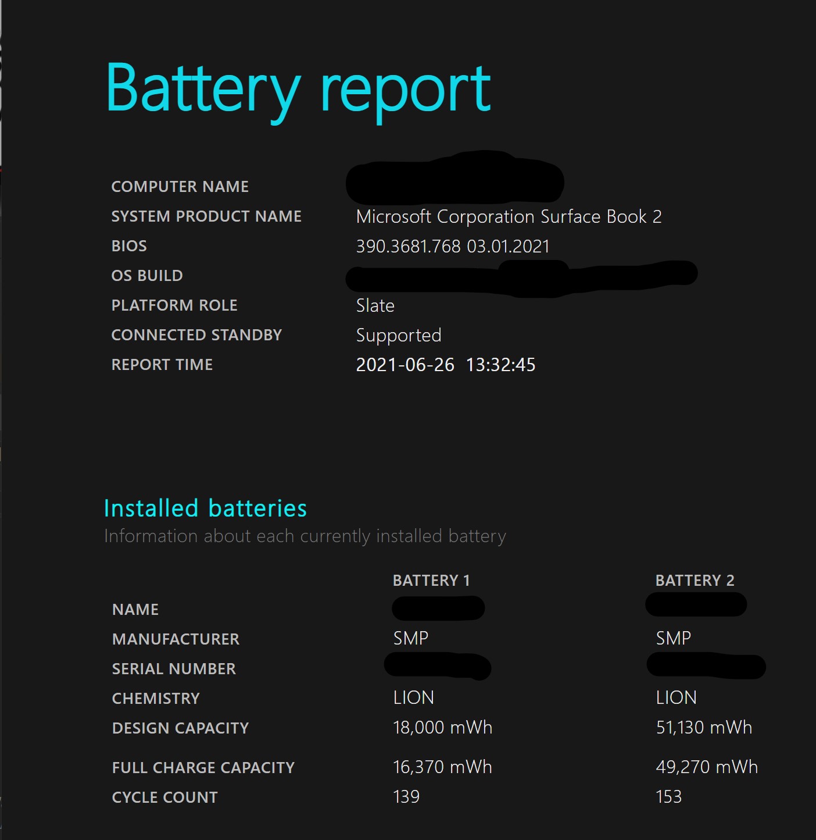Screen dimensions: 816x840
Task: Click the 16,370 mWh full charge capacity
Action: 442,767
